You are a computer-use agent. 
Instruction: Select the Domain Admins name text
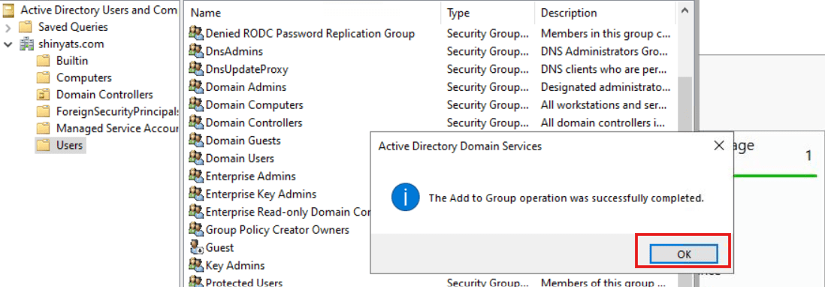(x=246, y=87)
